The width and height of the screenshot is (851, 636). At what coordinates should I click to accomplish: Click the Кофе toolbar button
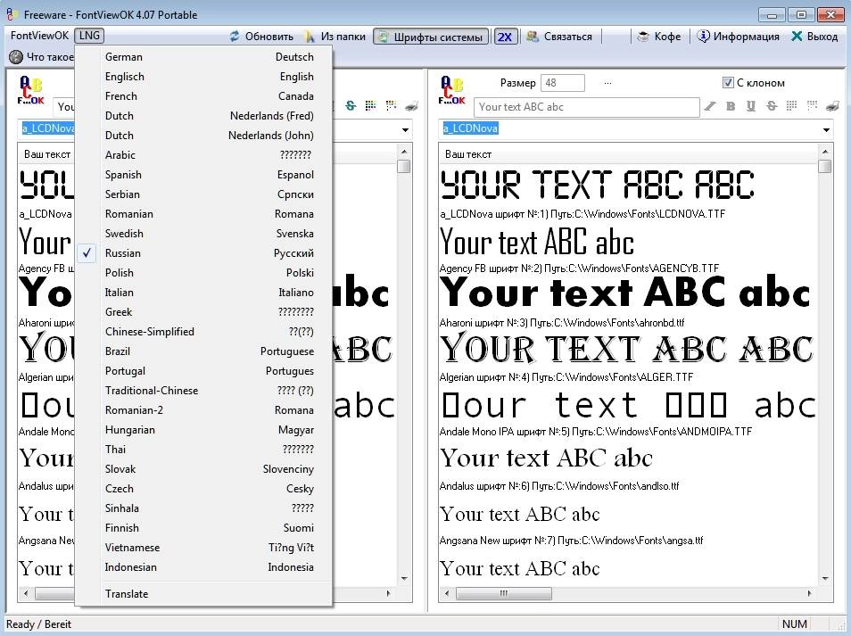tap(659, 37)
